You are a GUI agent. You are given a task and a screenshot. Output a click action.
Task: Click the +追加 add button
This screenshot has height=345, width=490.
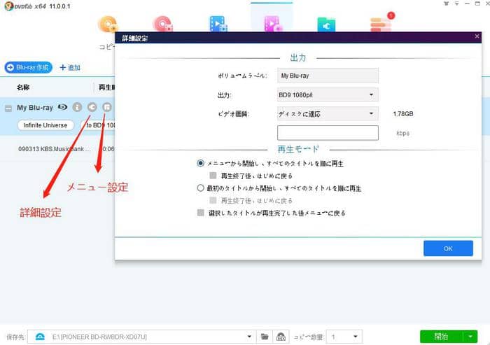click(70, 67)
